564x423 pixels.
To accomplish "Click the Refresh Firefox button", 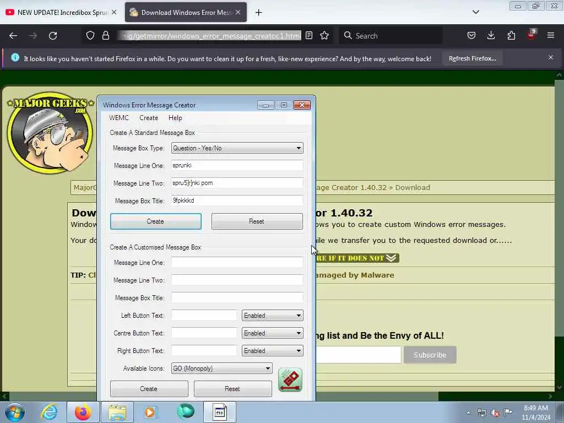I will tap(472, 58).
